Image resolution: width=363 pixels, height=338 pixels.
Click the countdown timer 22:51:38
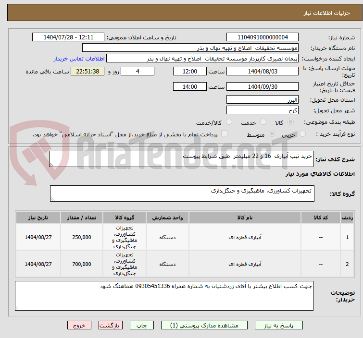pos(88,71)
